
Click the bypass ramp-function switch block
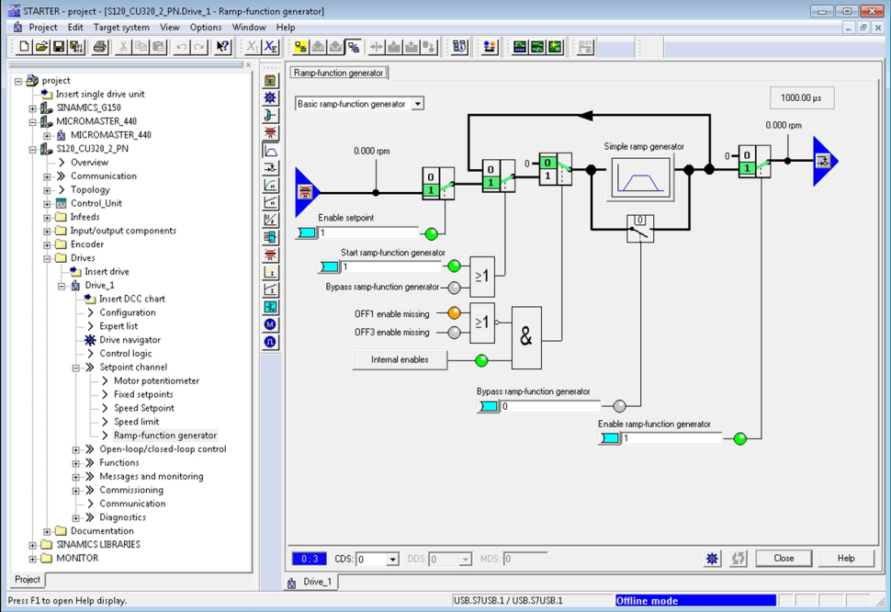point(640,230)
